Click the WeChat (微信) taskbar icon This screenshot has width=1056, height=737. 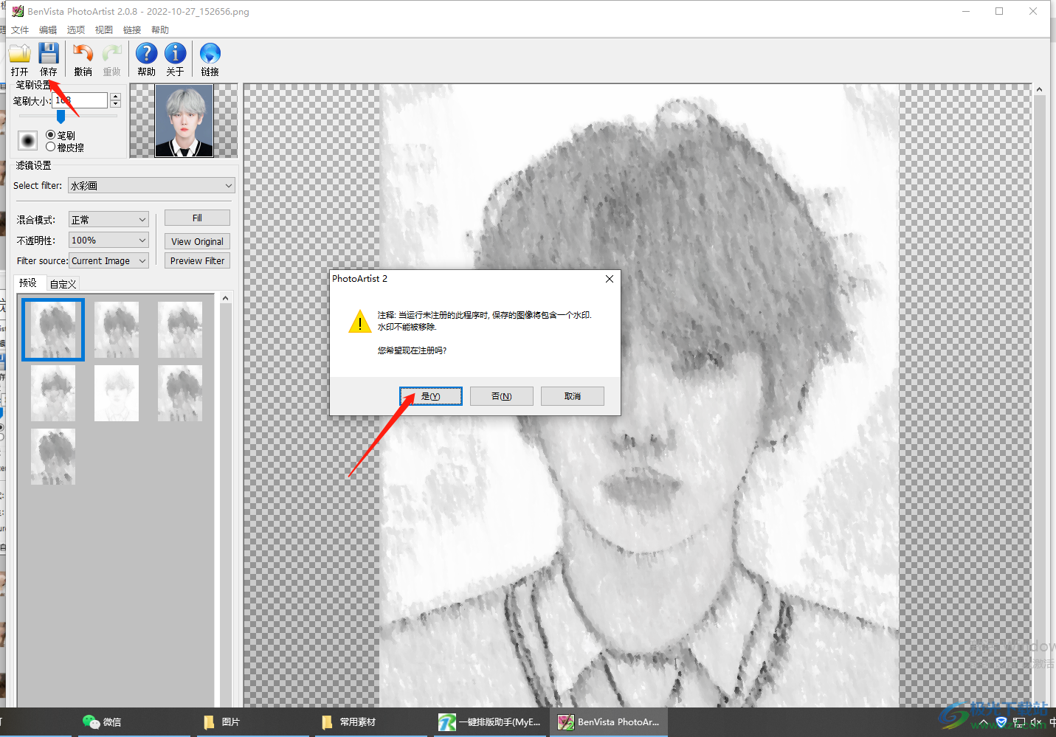pos(91,722)
